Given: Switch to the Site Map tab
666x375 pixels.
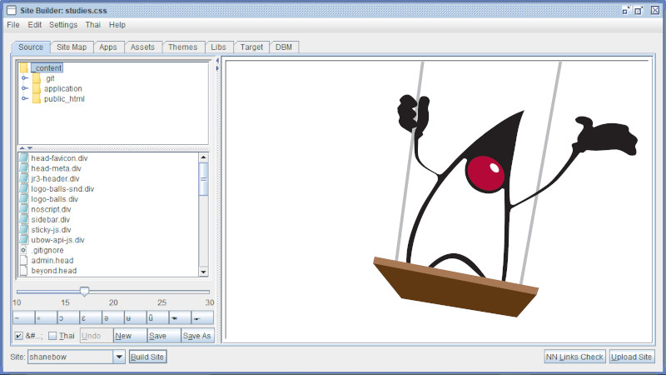Looking at the screenshot, I should (x=72, y=47).
